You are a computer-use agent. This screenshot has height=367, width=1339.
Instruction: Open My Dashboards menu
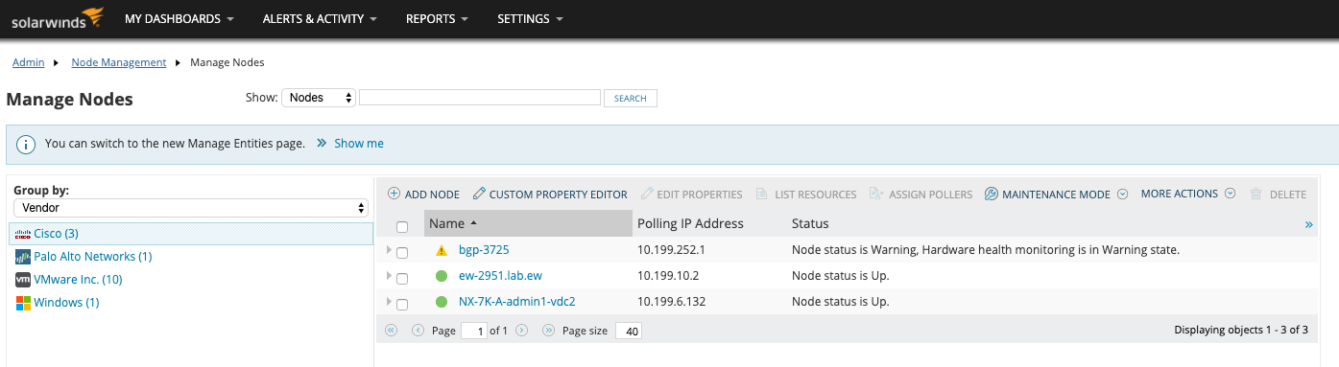coord(179,19)
